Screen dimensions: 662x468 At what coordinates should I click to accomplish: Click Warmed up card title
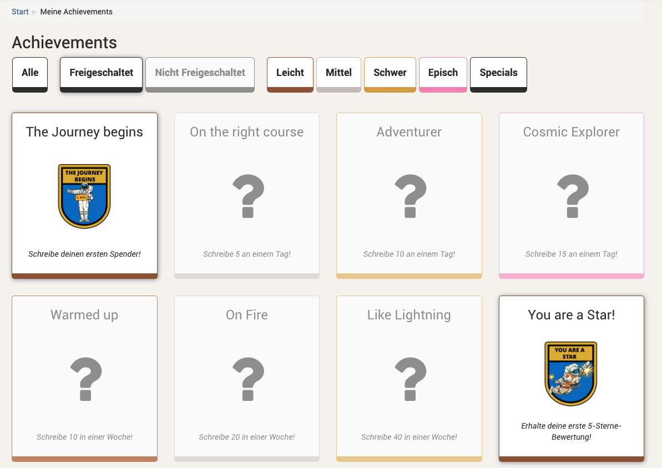(x=84, y=315)
